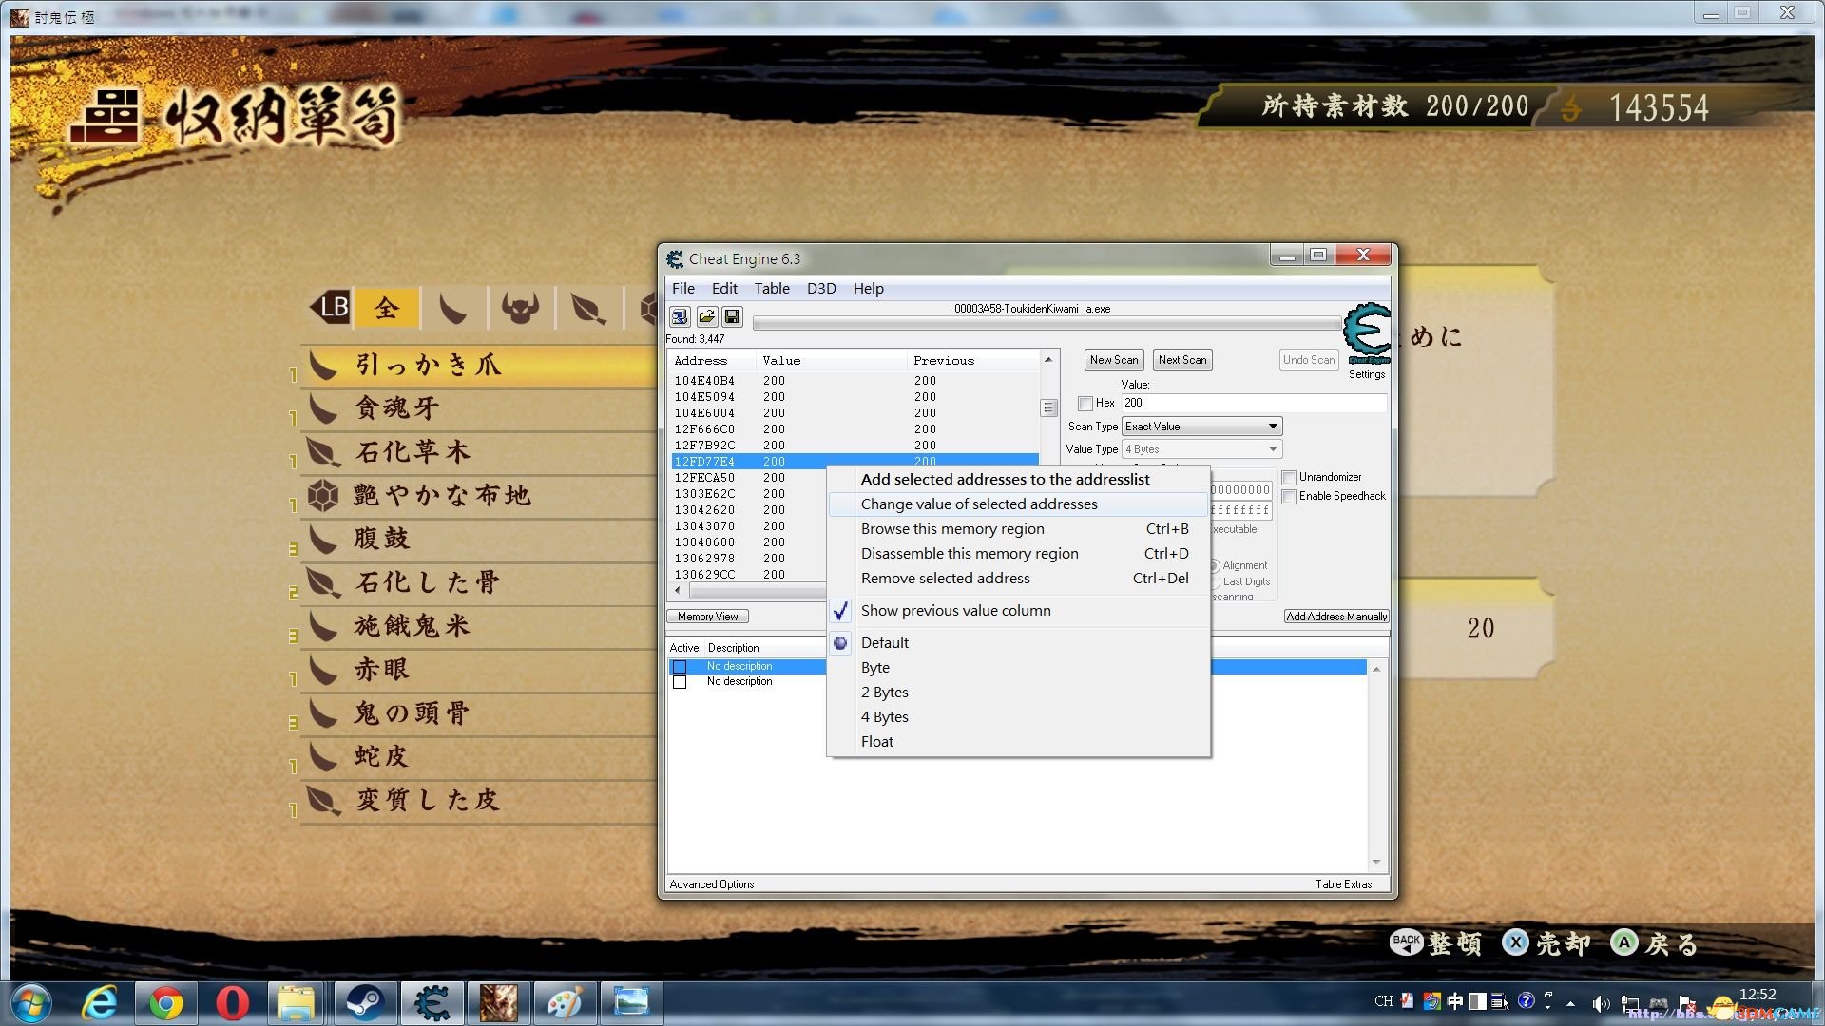This screenshot has width=1825, height=1026.
Task: Open the picture viewer taskbar icon
Action: 631,1003
